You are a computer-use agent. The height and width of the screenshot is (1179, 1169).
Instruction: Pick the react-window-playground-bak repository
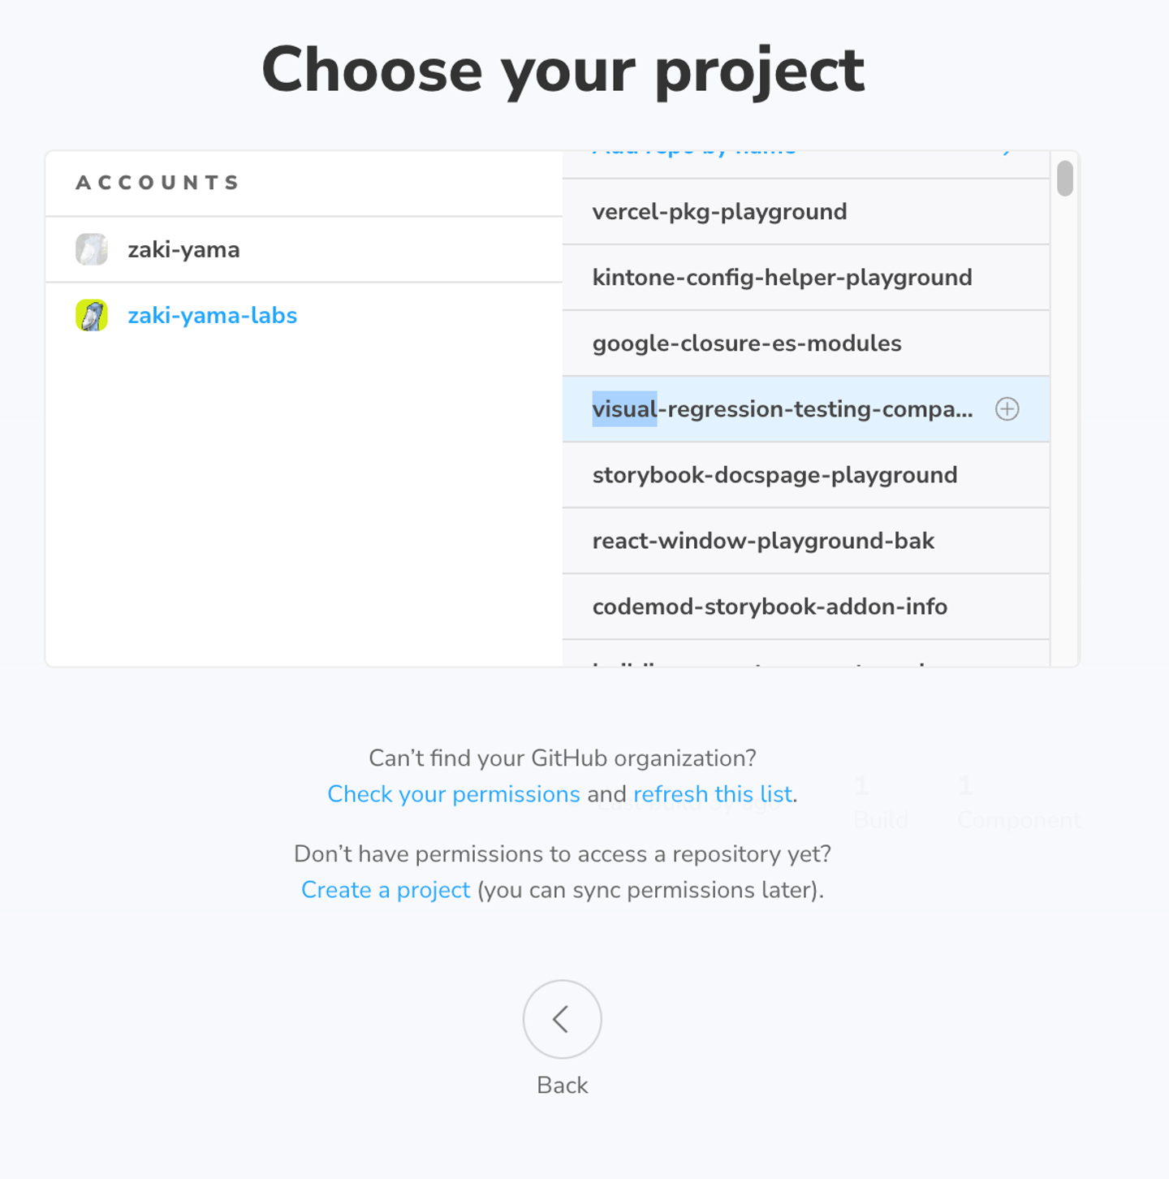pos(763,541)
